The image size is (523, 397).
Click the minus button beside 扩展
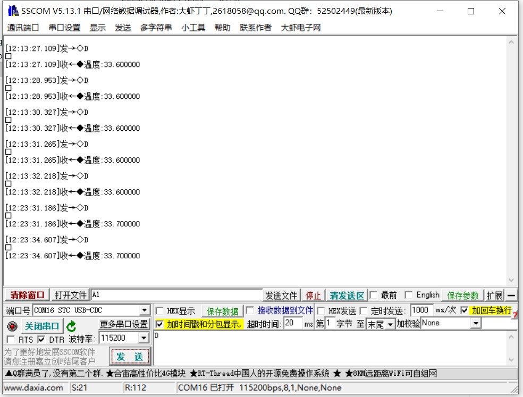pos(511,295)
